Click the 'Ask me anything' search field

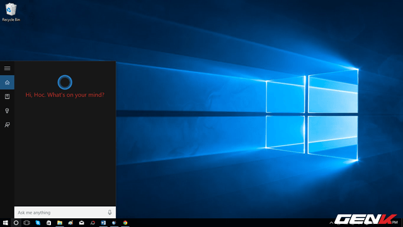coord(65,212)
